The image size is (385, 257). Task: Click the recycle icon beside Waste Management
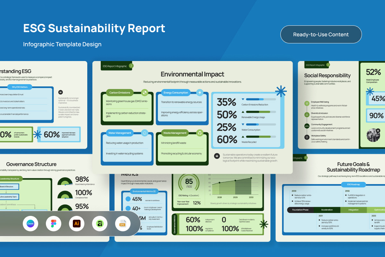click(200, 133)
